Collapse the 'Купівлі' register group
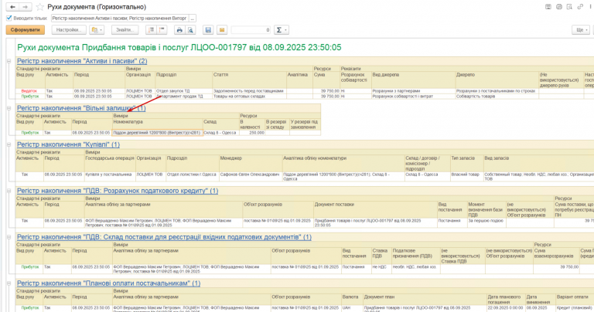 click(x=9, y=144)
